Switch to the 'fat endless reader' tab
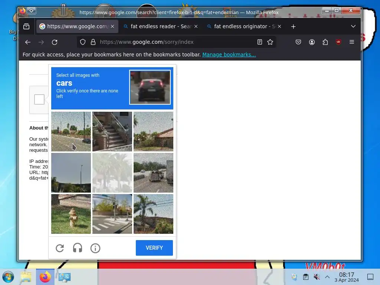This screenshot has height=285, width=380. click(x=160, y=26)
